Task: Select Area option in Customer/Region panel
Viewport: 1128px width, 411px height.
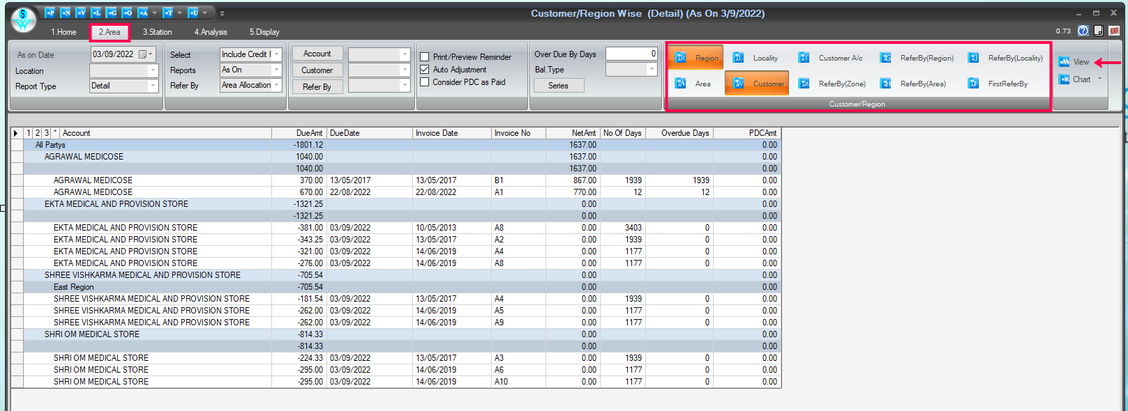Action: click(x=693, y=84)
